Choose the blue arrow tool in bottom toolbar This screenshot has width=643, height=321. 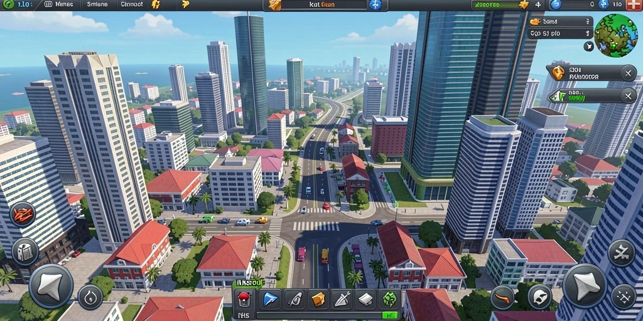click(x=270, y=299)
